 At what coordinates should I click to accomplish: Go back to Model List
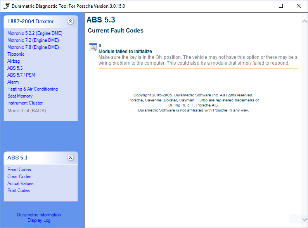pyautogui.click(x=27, y=111)
